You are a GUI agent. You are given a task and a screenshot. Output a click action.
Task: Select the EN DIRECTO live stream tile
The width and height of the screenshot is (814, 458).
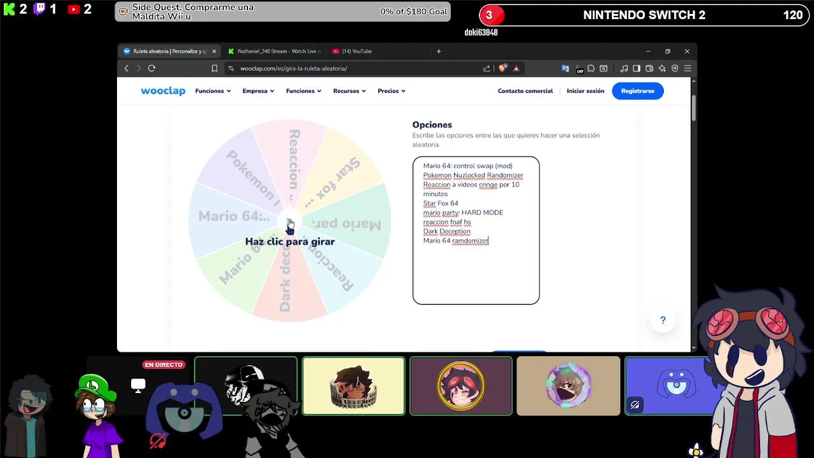pyautogui.click(x=137, y=386)
